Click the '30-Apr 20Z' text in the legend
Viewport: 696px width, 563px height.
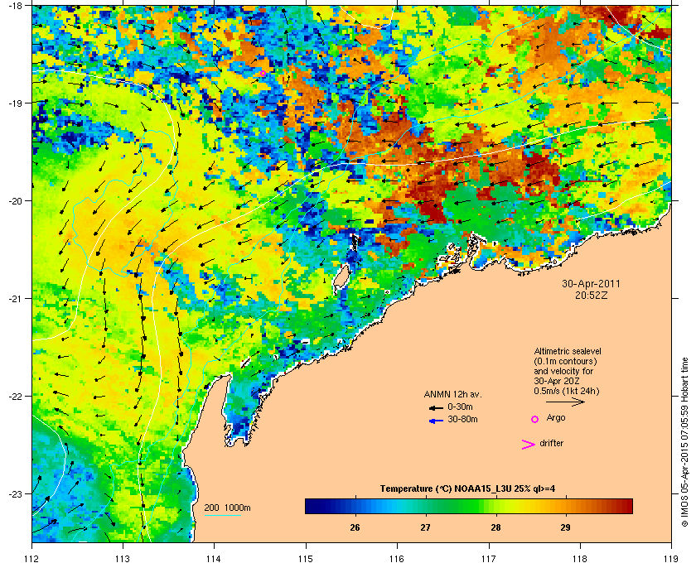coord(557,381)
